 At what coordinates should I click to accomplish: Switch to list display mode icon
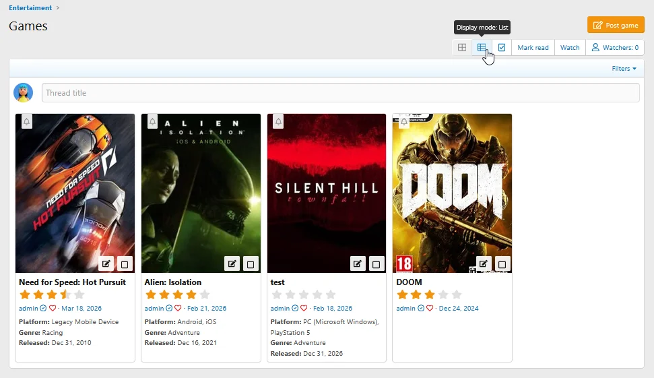pyautogui.click(x=482, y=48)
